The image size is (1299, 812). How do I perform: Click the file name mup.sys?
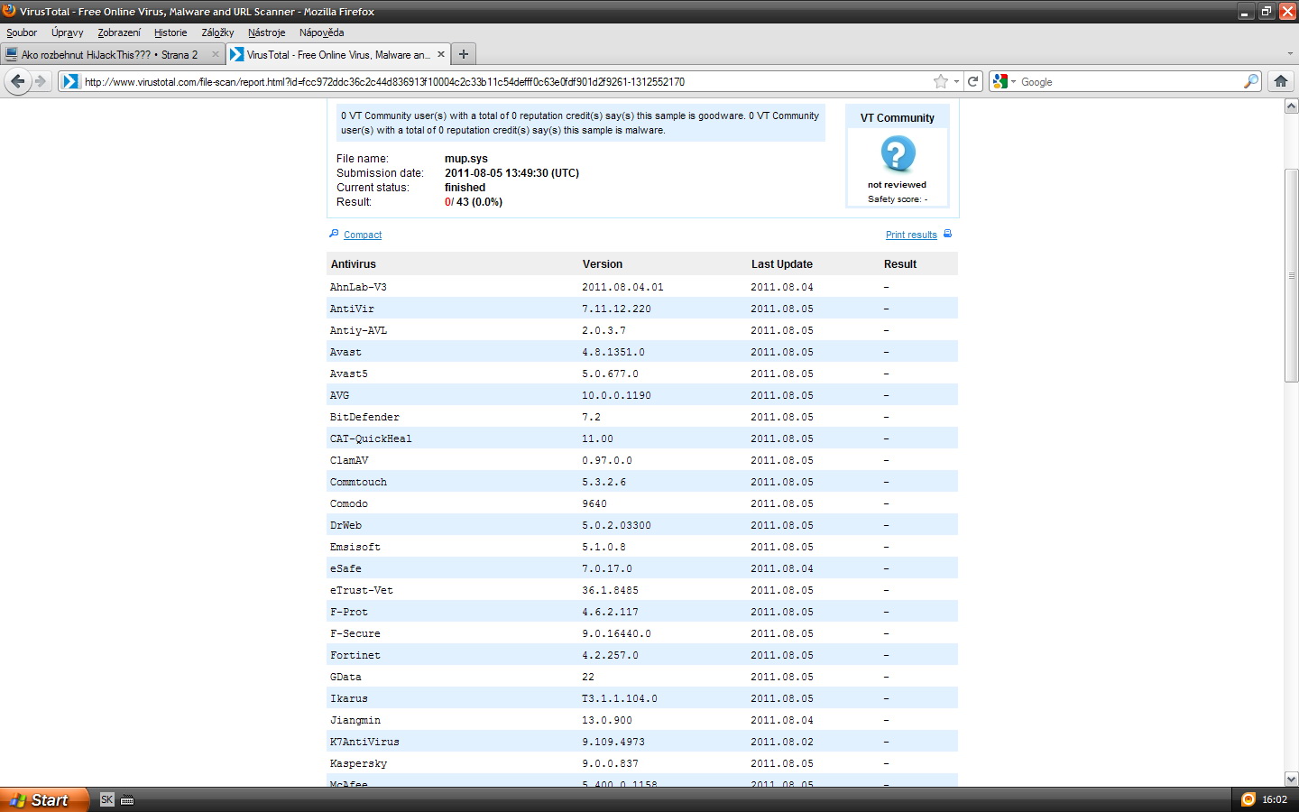[465, 159]
